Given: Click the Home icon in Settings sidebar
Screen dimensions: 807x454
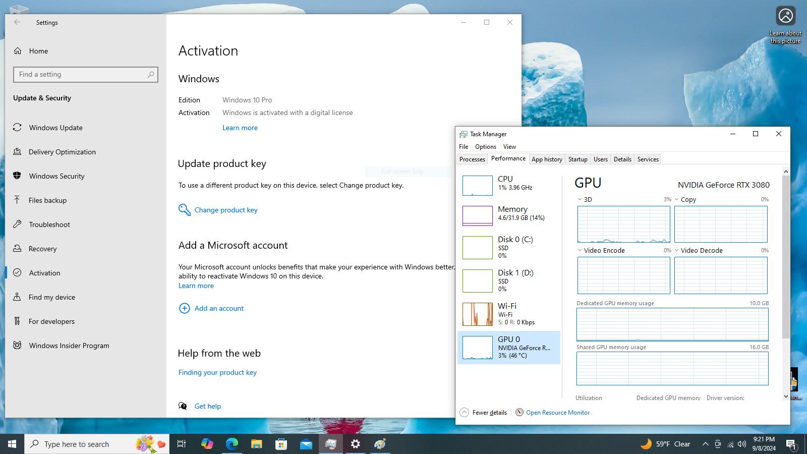Looking at the screenshot, I should tap(18, 51).
